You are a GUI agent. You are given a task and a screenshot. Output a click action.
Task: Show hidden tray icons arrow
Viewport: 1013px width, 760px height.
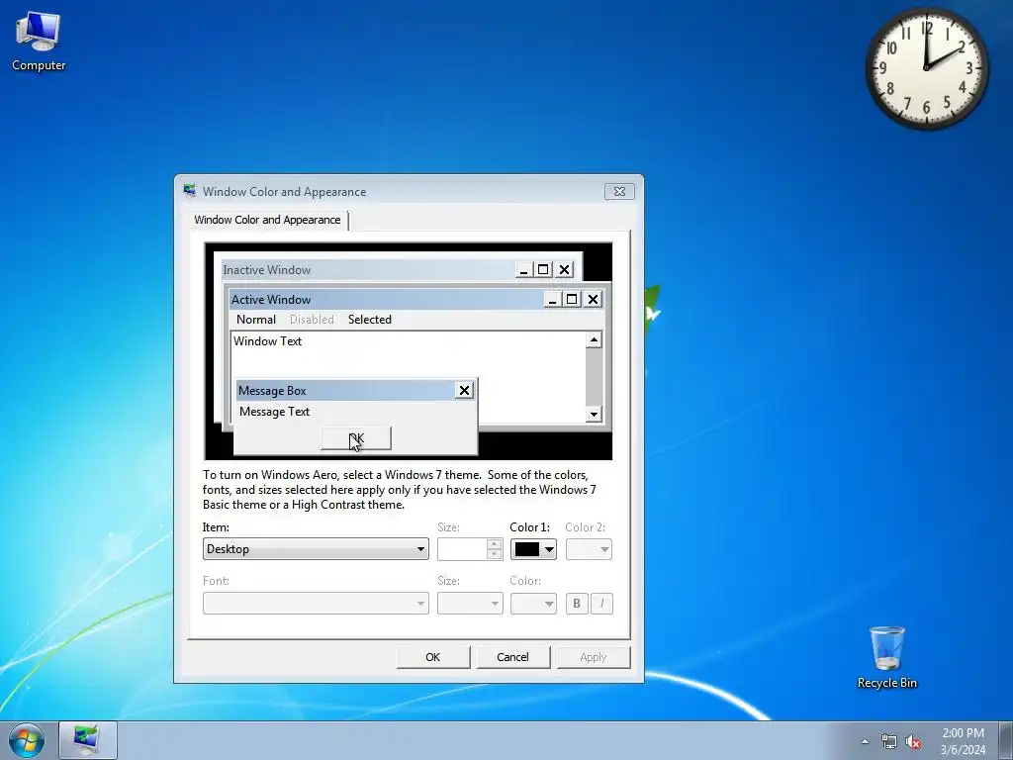coord(865,741)
